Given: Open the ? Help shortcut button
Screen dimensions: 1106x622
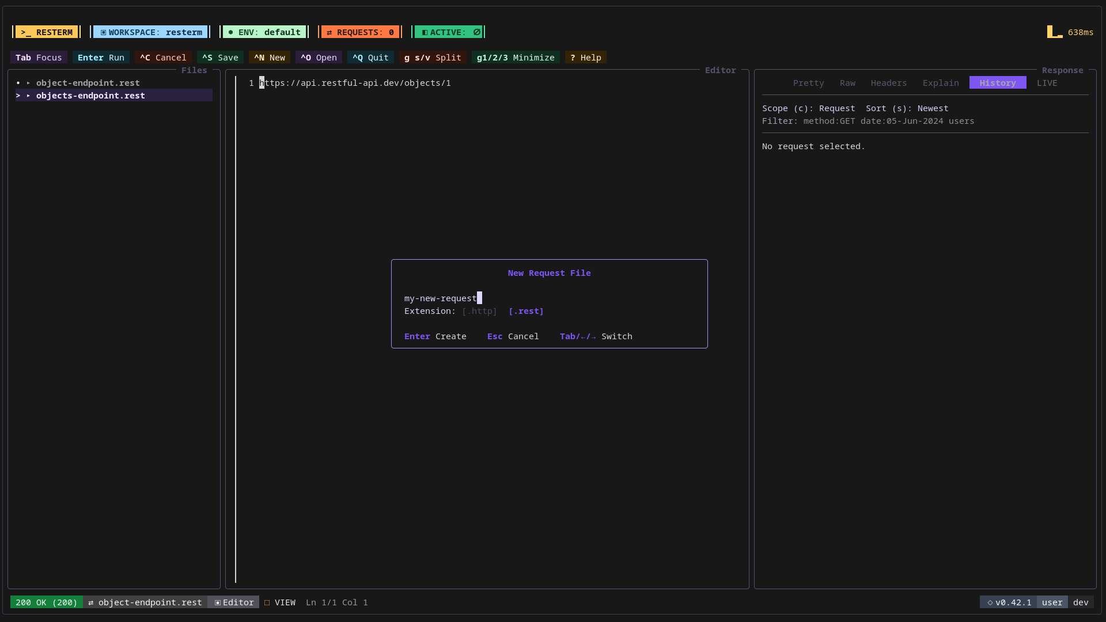Looking at the screenshot, I should click(586, 58).
